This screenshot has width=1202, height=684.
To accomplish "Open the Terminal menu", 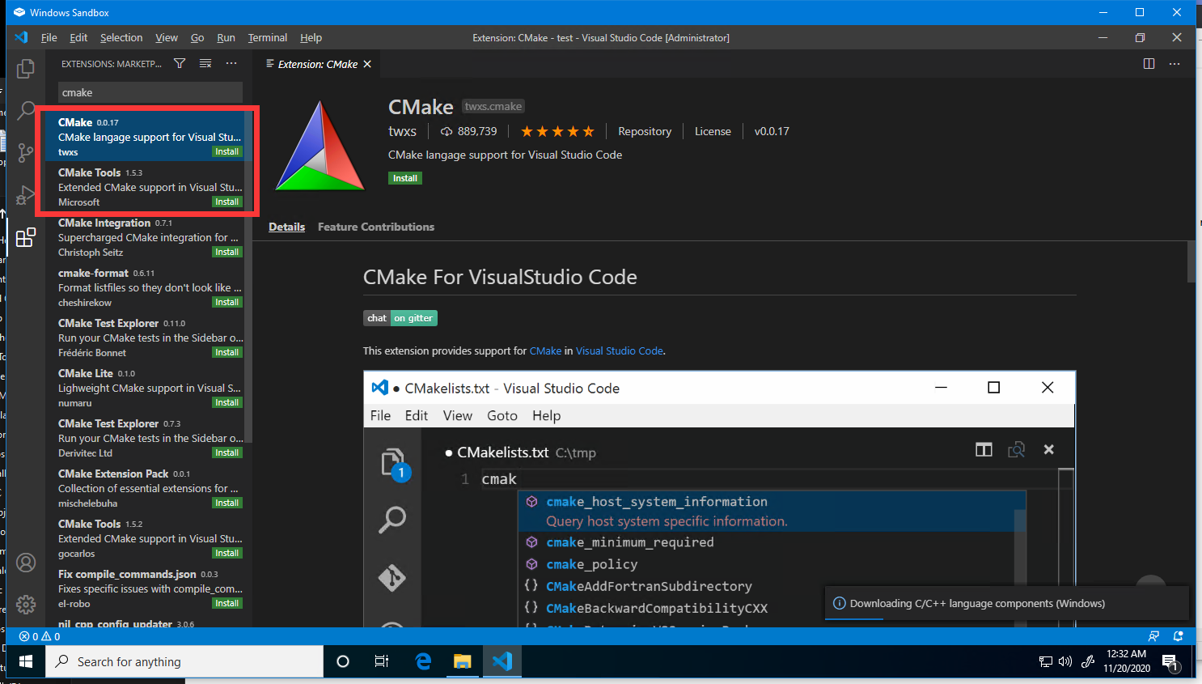I will coord(267,38).
